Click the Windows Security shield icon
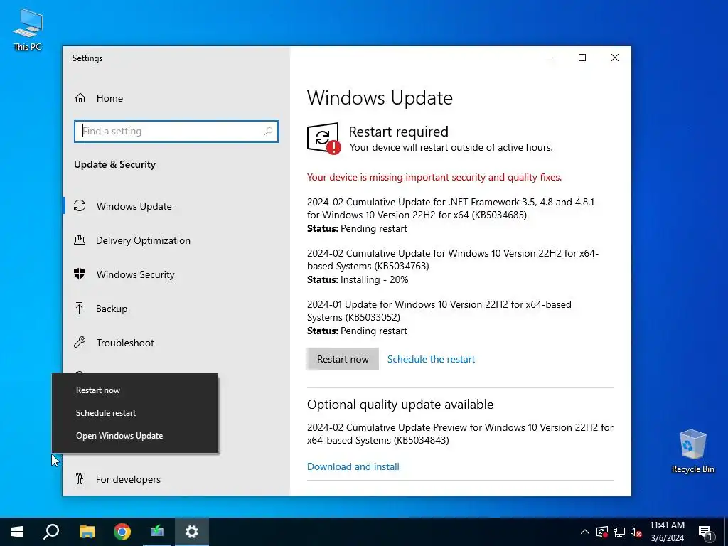Viewport: 728px width, 546px height. [x=80, y=274]
